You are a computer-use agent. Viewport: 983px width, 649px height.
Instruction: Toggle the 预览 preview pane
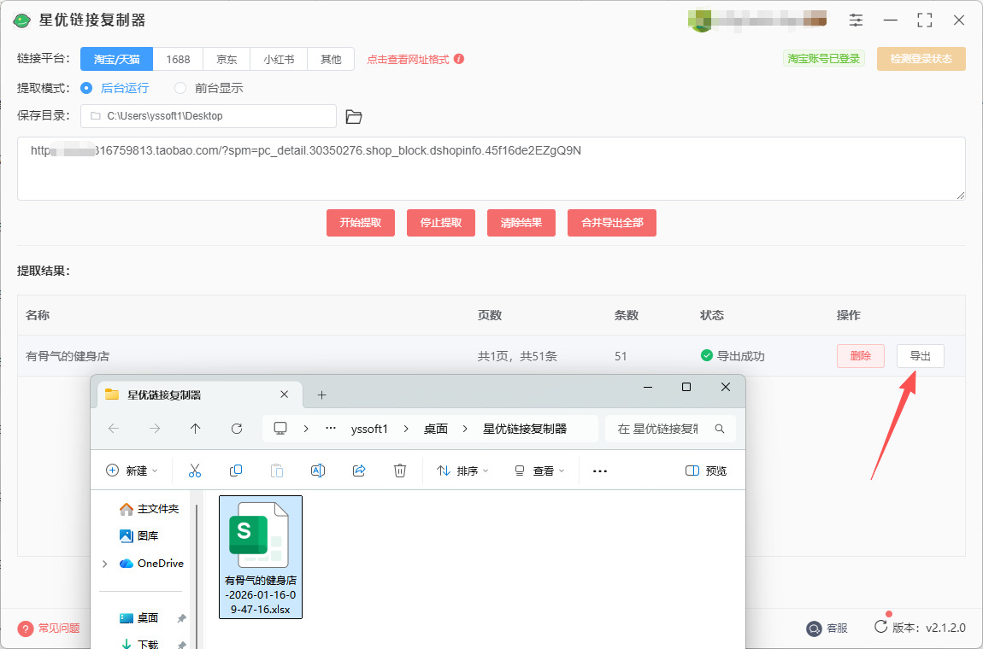pos(706,471)
